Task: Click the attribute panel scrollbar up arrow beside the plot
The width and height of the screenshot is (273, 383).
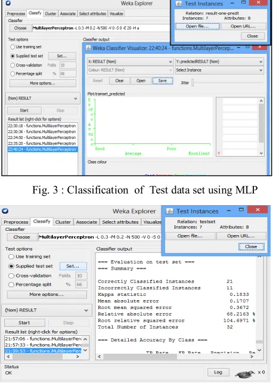Action: point(261,101)
